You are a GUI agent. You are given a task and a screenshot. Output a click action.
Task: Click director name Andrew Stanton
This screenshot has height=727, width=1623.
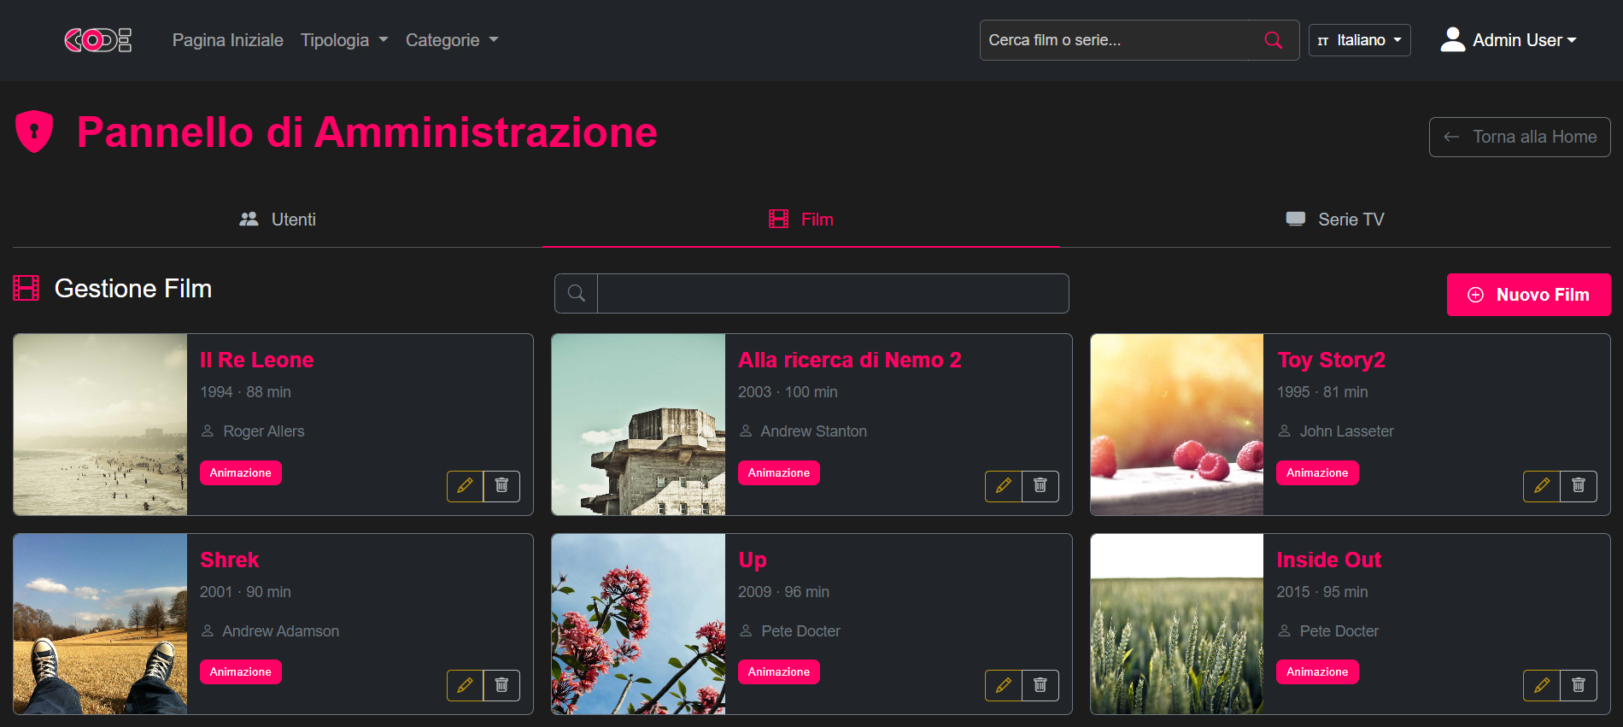click(814, 431)
